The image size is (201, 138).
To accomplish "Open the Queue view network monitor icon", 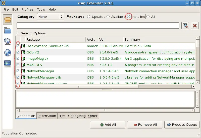I will click(8, 41).
